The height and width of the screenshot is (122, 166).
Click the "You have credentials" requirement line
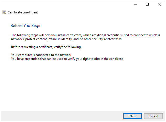[x=67, y=59]
